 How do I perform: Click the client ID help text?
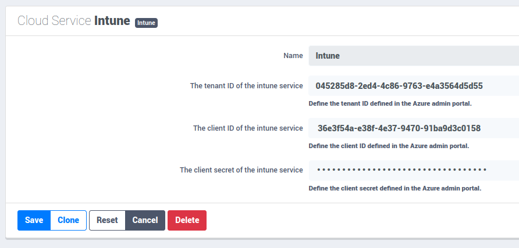click(x=388, y=146)
